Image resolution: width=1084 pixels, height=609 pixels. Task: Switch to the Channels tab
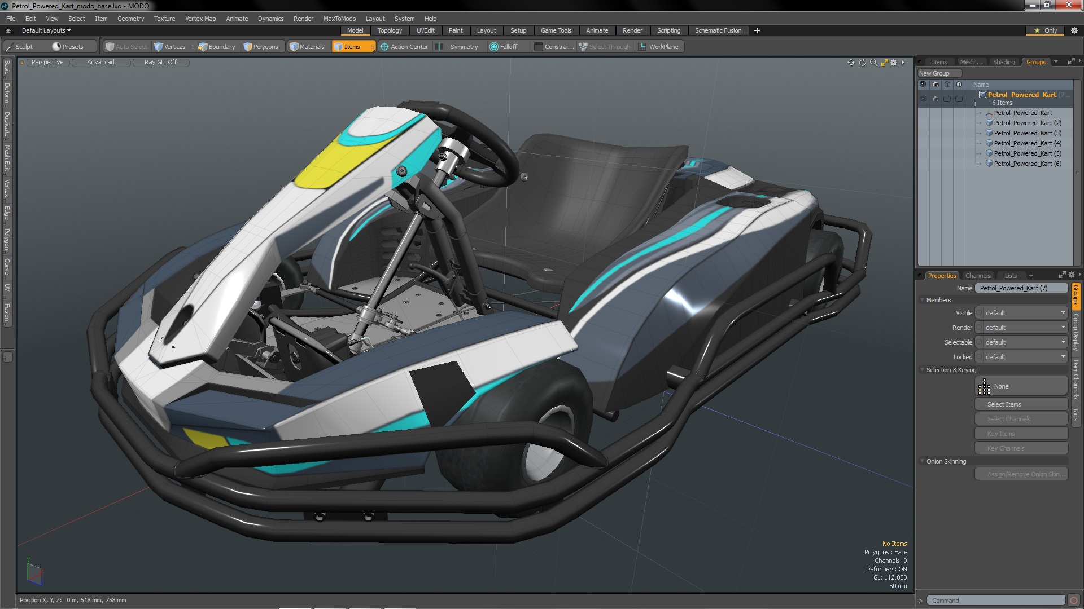pyautogui.click(x=978, y=276)
